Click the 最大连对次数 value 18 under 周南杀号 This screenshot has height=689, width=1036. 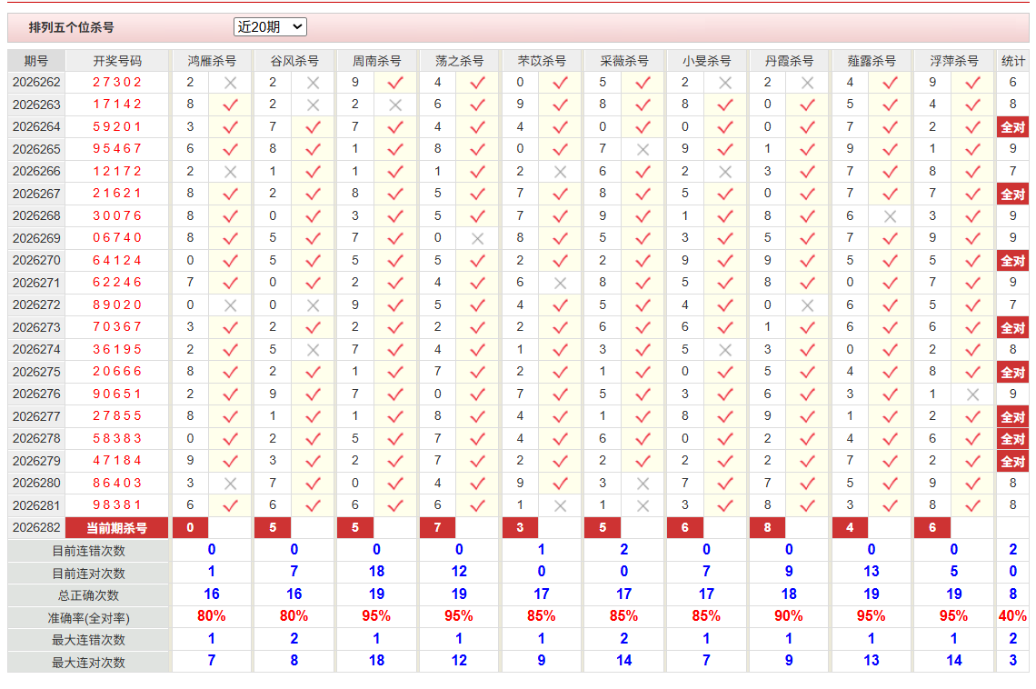[376, 661]
